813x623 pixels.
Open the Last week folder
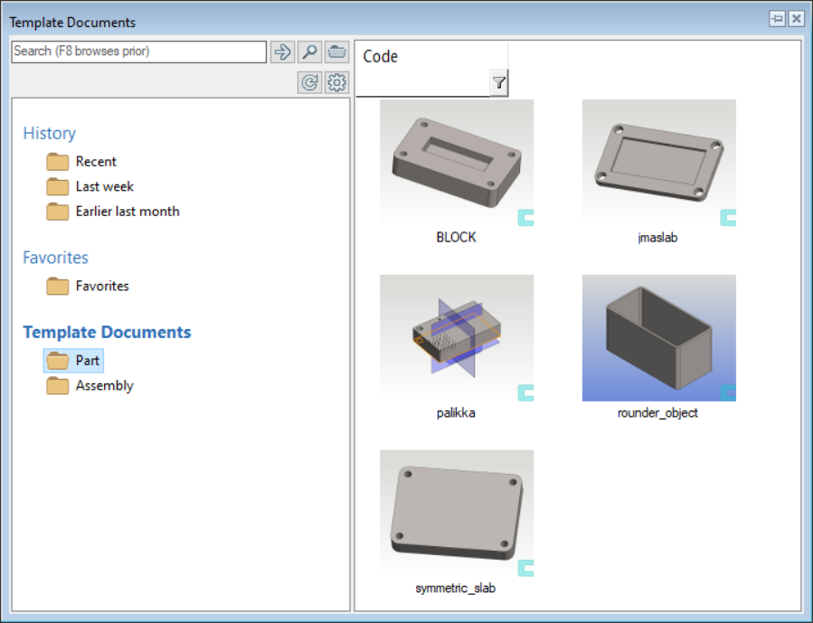pyautogui.click(x=104, y=186)
